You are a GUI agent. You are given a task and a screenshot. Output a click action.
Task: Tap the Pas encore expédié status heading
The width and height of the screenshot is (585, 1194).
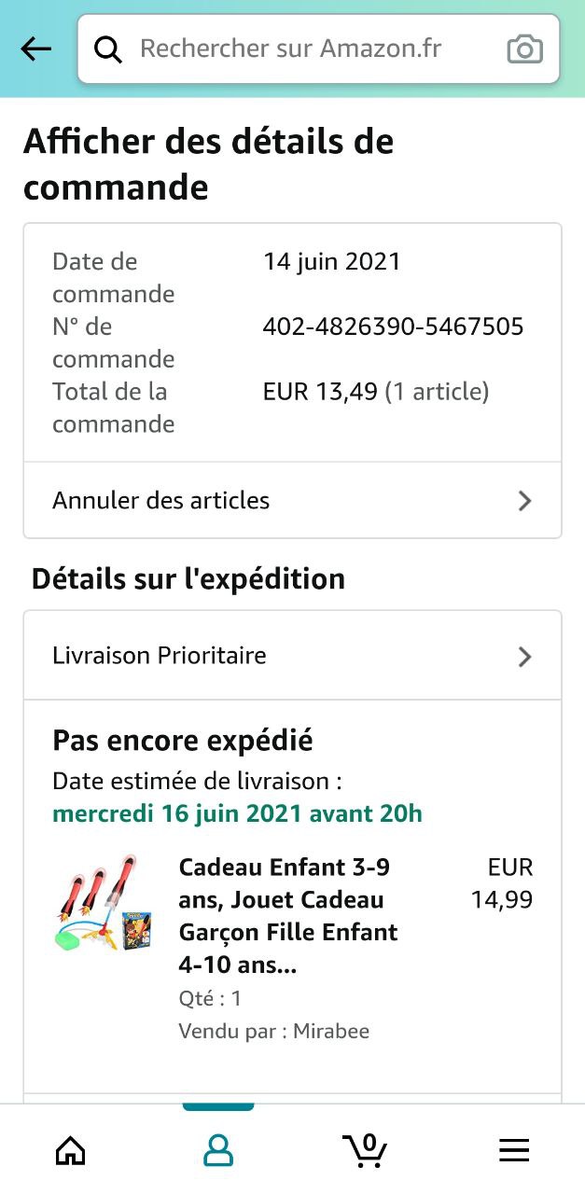point(183,741)
